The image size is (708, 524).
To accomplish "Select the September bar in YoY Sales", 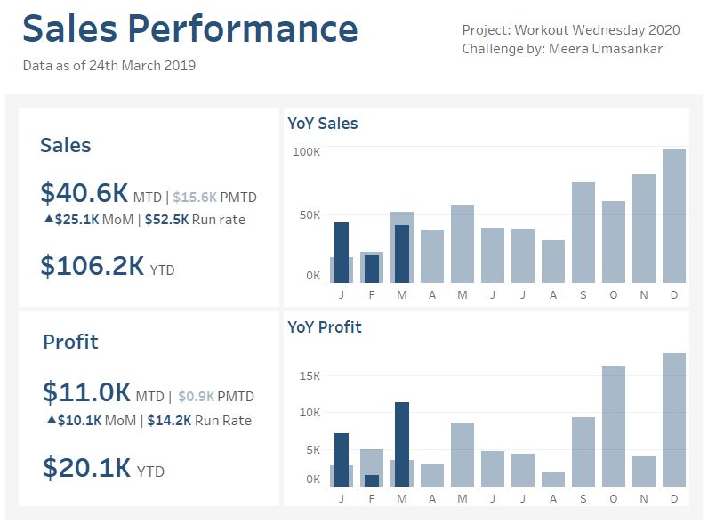I will pos(583,231).
